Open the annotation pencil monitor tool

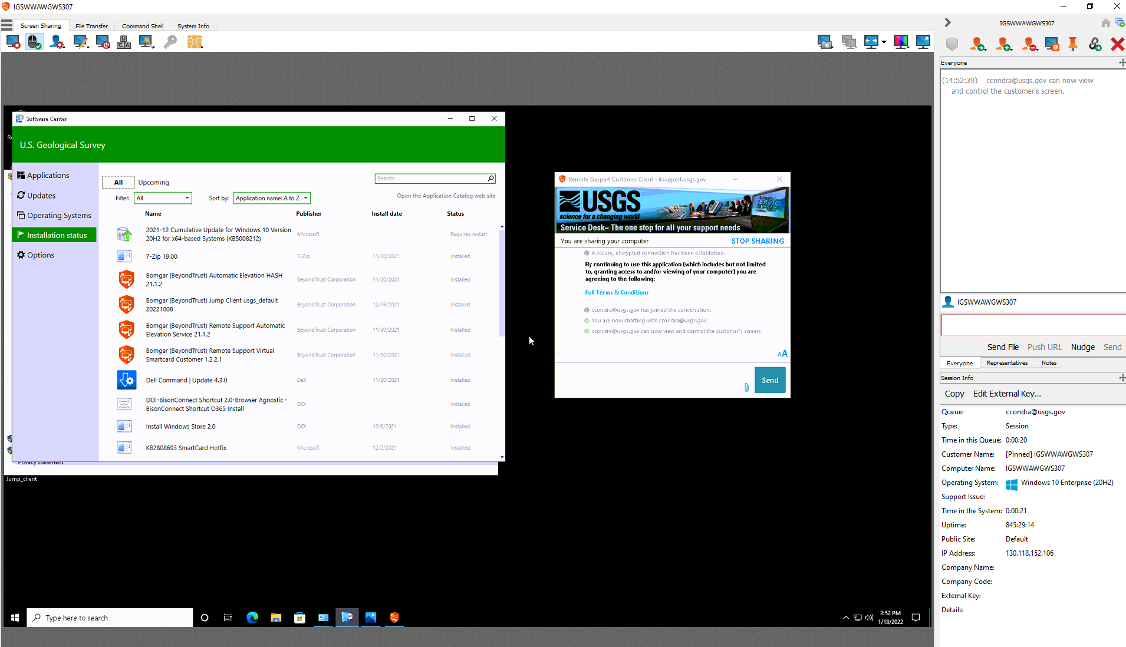[80, 42]
